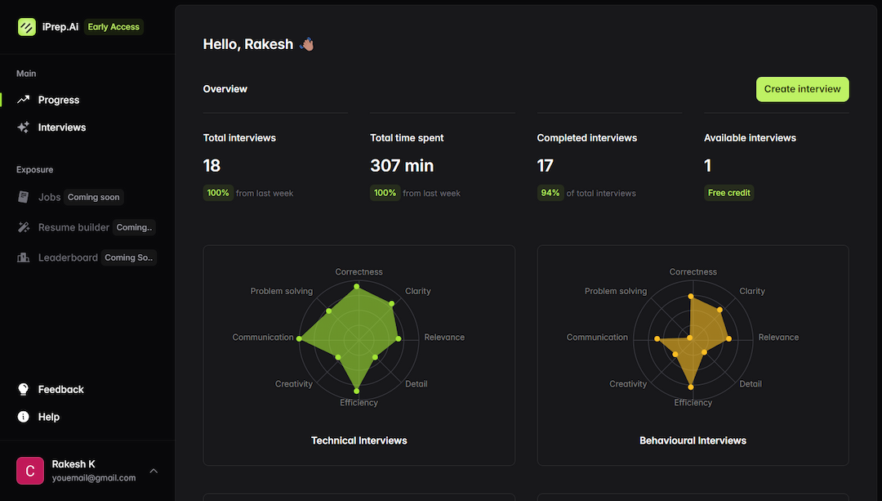This screenshot has width=882, height=501.
Task: Click the Interviews sparkle icon
Action: tap(24, 127)
